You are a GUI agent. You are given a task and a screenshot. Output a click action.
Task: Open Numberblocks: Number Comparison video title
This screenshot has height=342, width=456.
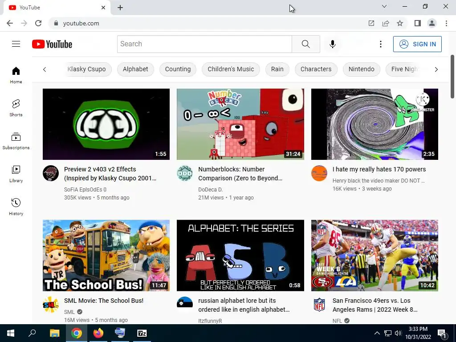(240, 174)
